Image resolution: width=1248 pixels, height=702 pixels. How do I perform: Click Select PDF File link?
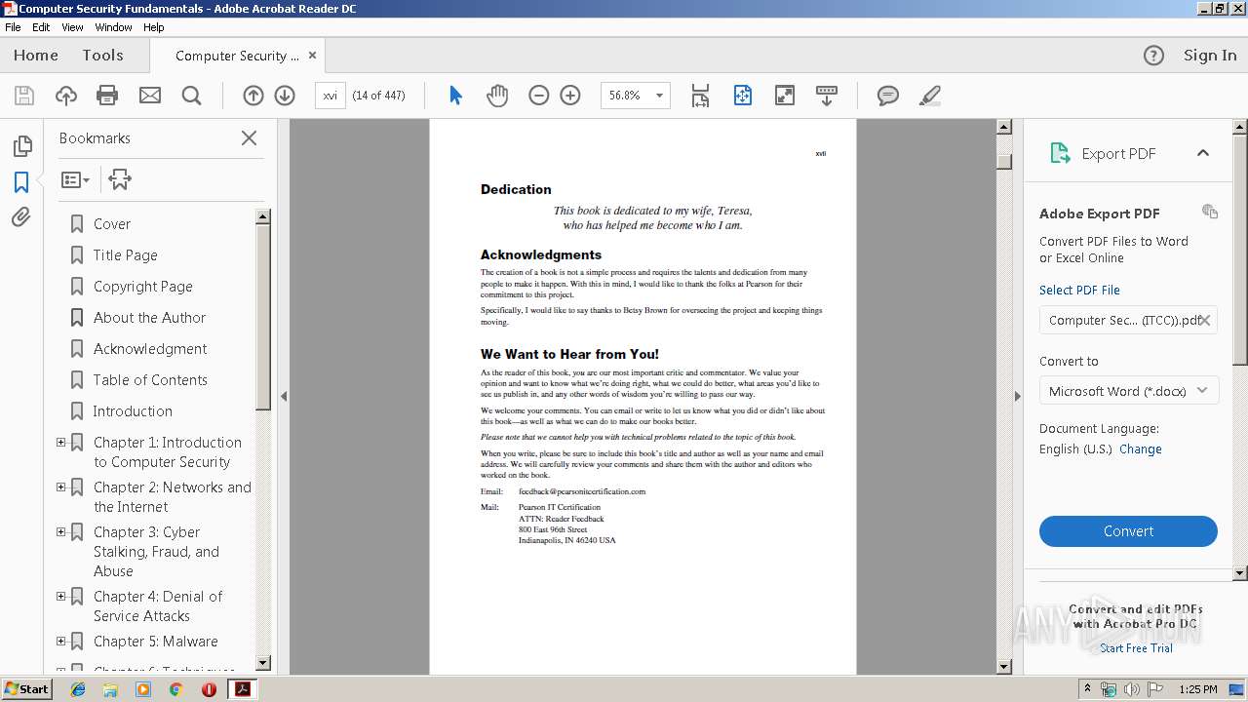click(1079, 291)
